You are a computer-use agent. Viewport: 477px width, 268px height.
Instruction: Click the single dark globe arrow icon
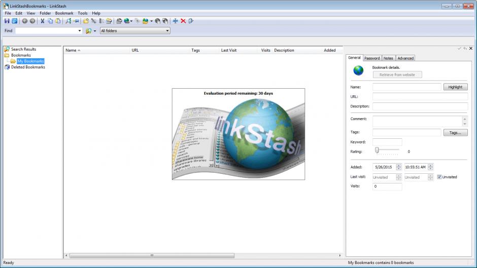tap(157, 21)
